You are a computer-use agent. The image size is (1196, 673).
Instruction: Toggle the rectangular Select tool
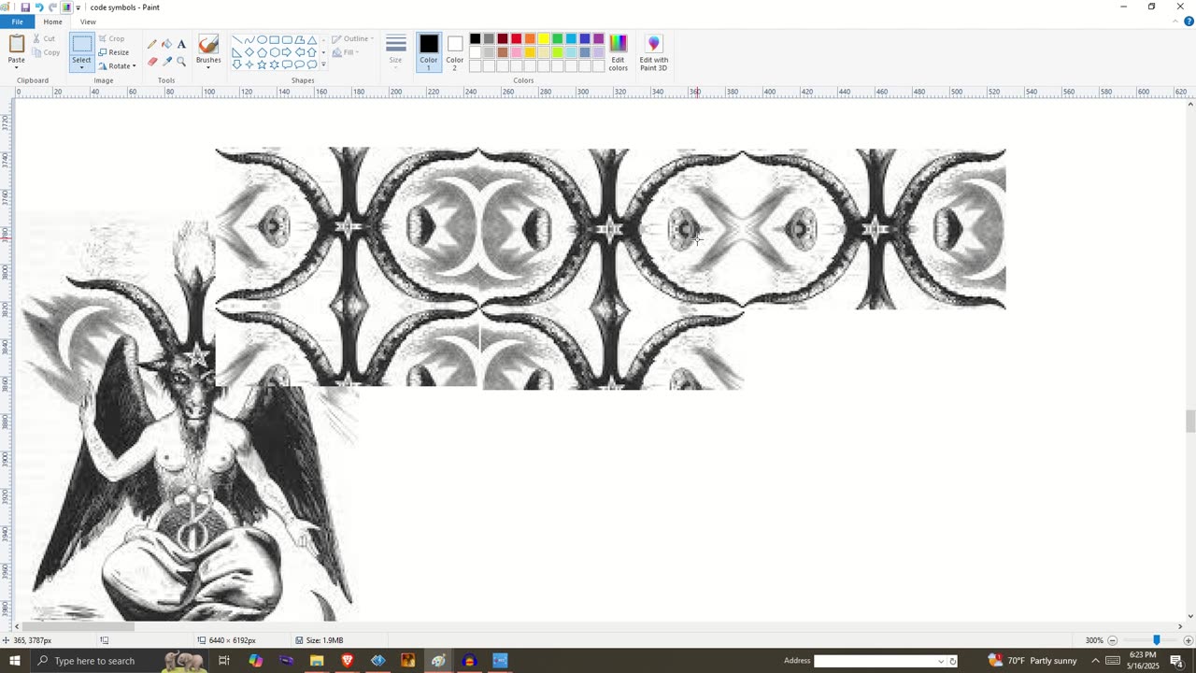pyautogui.click(x=81, y=45)
